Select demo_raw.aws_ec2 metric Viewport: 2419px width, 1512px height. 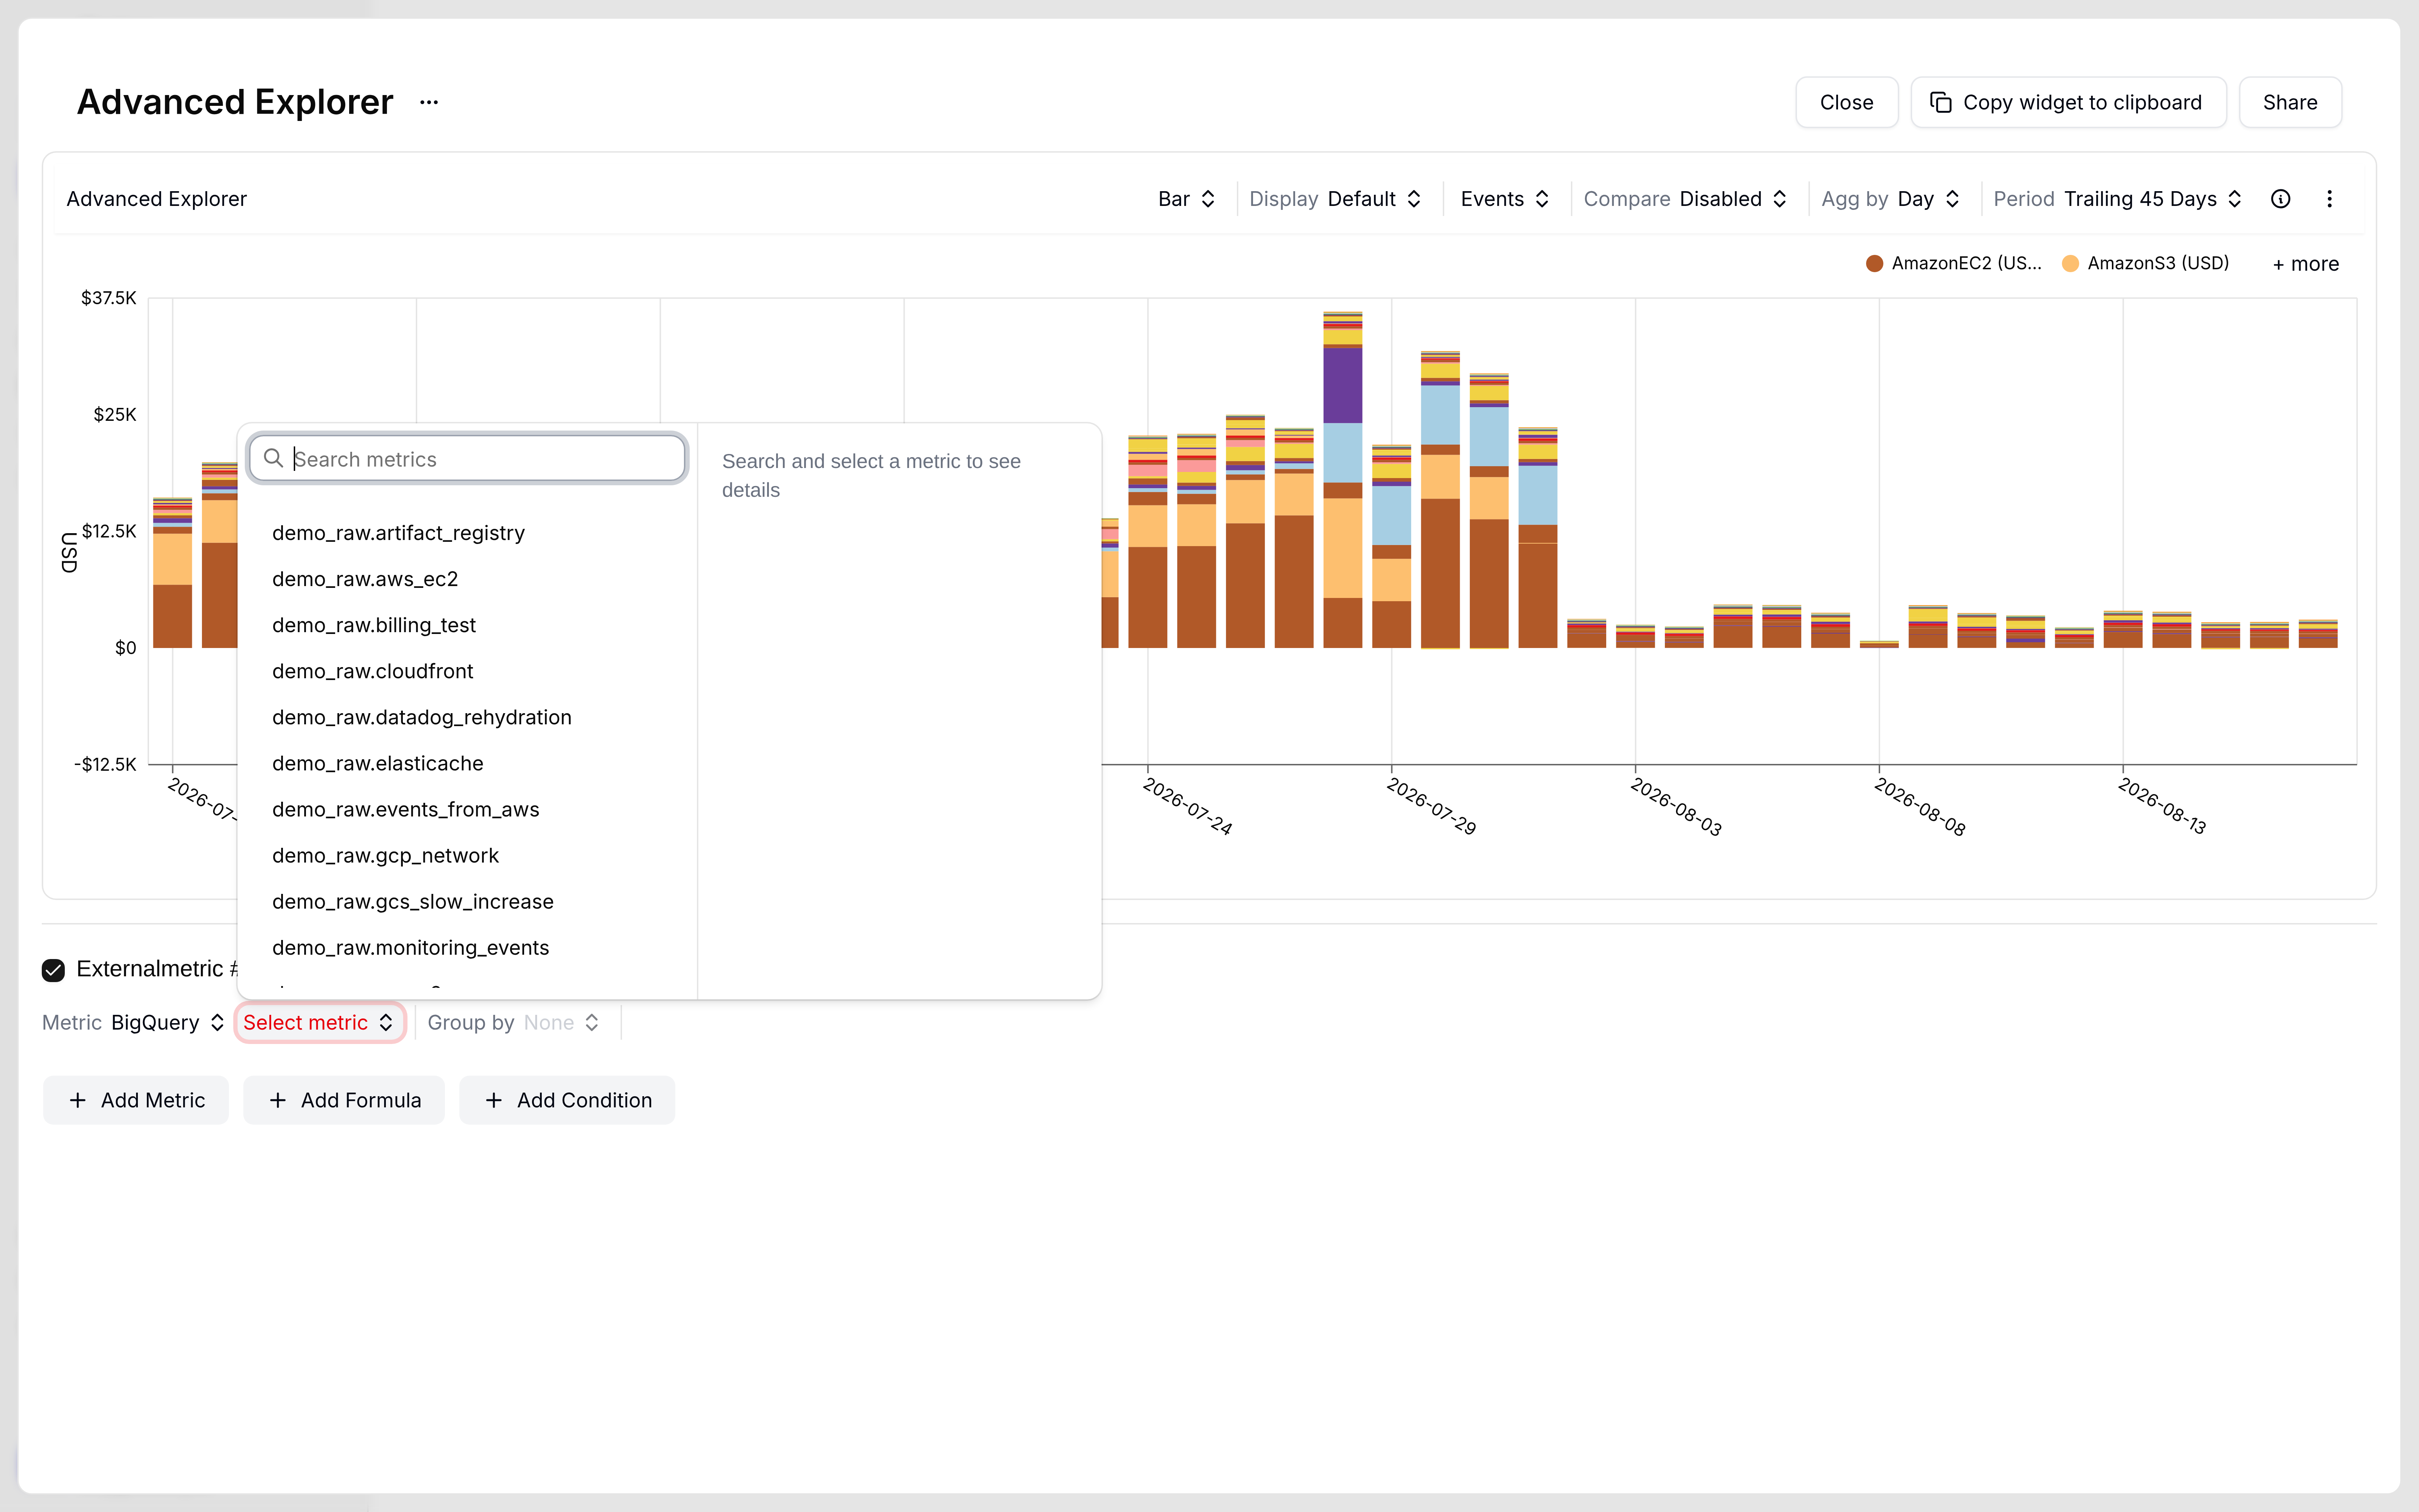point(467,579)
